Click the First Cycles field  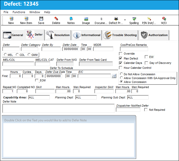coord(28,76)
